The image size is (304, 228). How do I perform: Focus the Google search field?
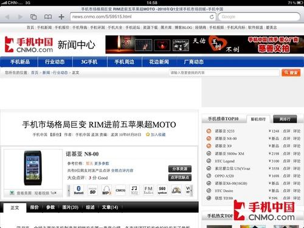coord(259,16)
